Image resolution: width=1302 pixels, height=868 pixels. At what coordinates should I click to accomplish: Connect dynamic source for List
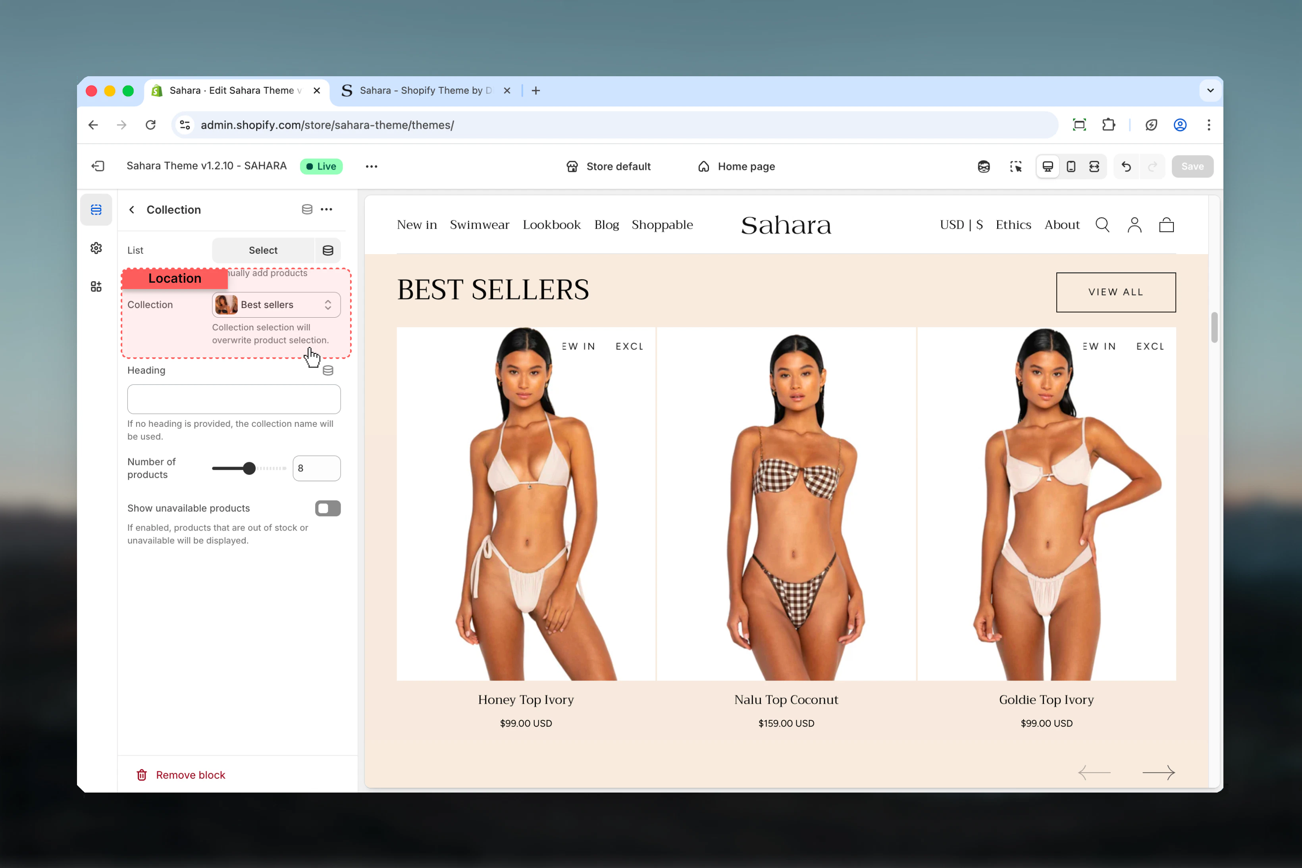[328, 250]
